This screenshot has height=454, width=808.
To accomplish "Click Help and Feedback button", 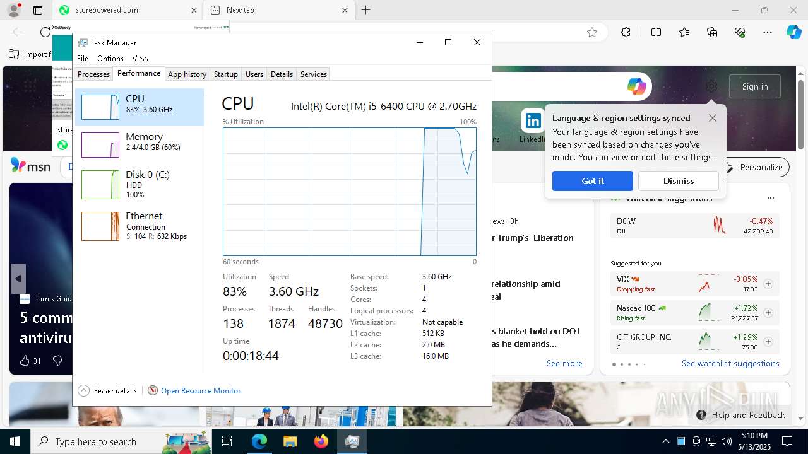I will [741, 415].
